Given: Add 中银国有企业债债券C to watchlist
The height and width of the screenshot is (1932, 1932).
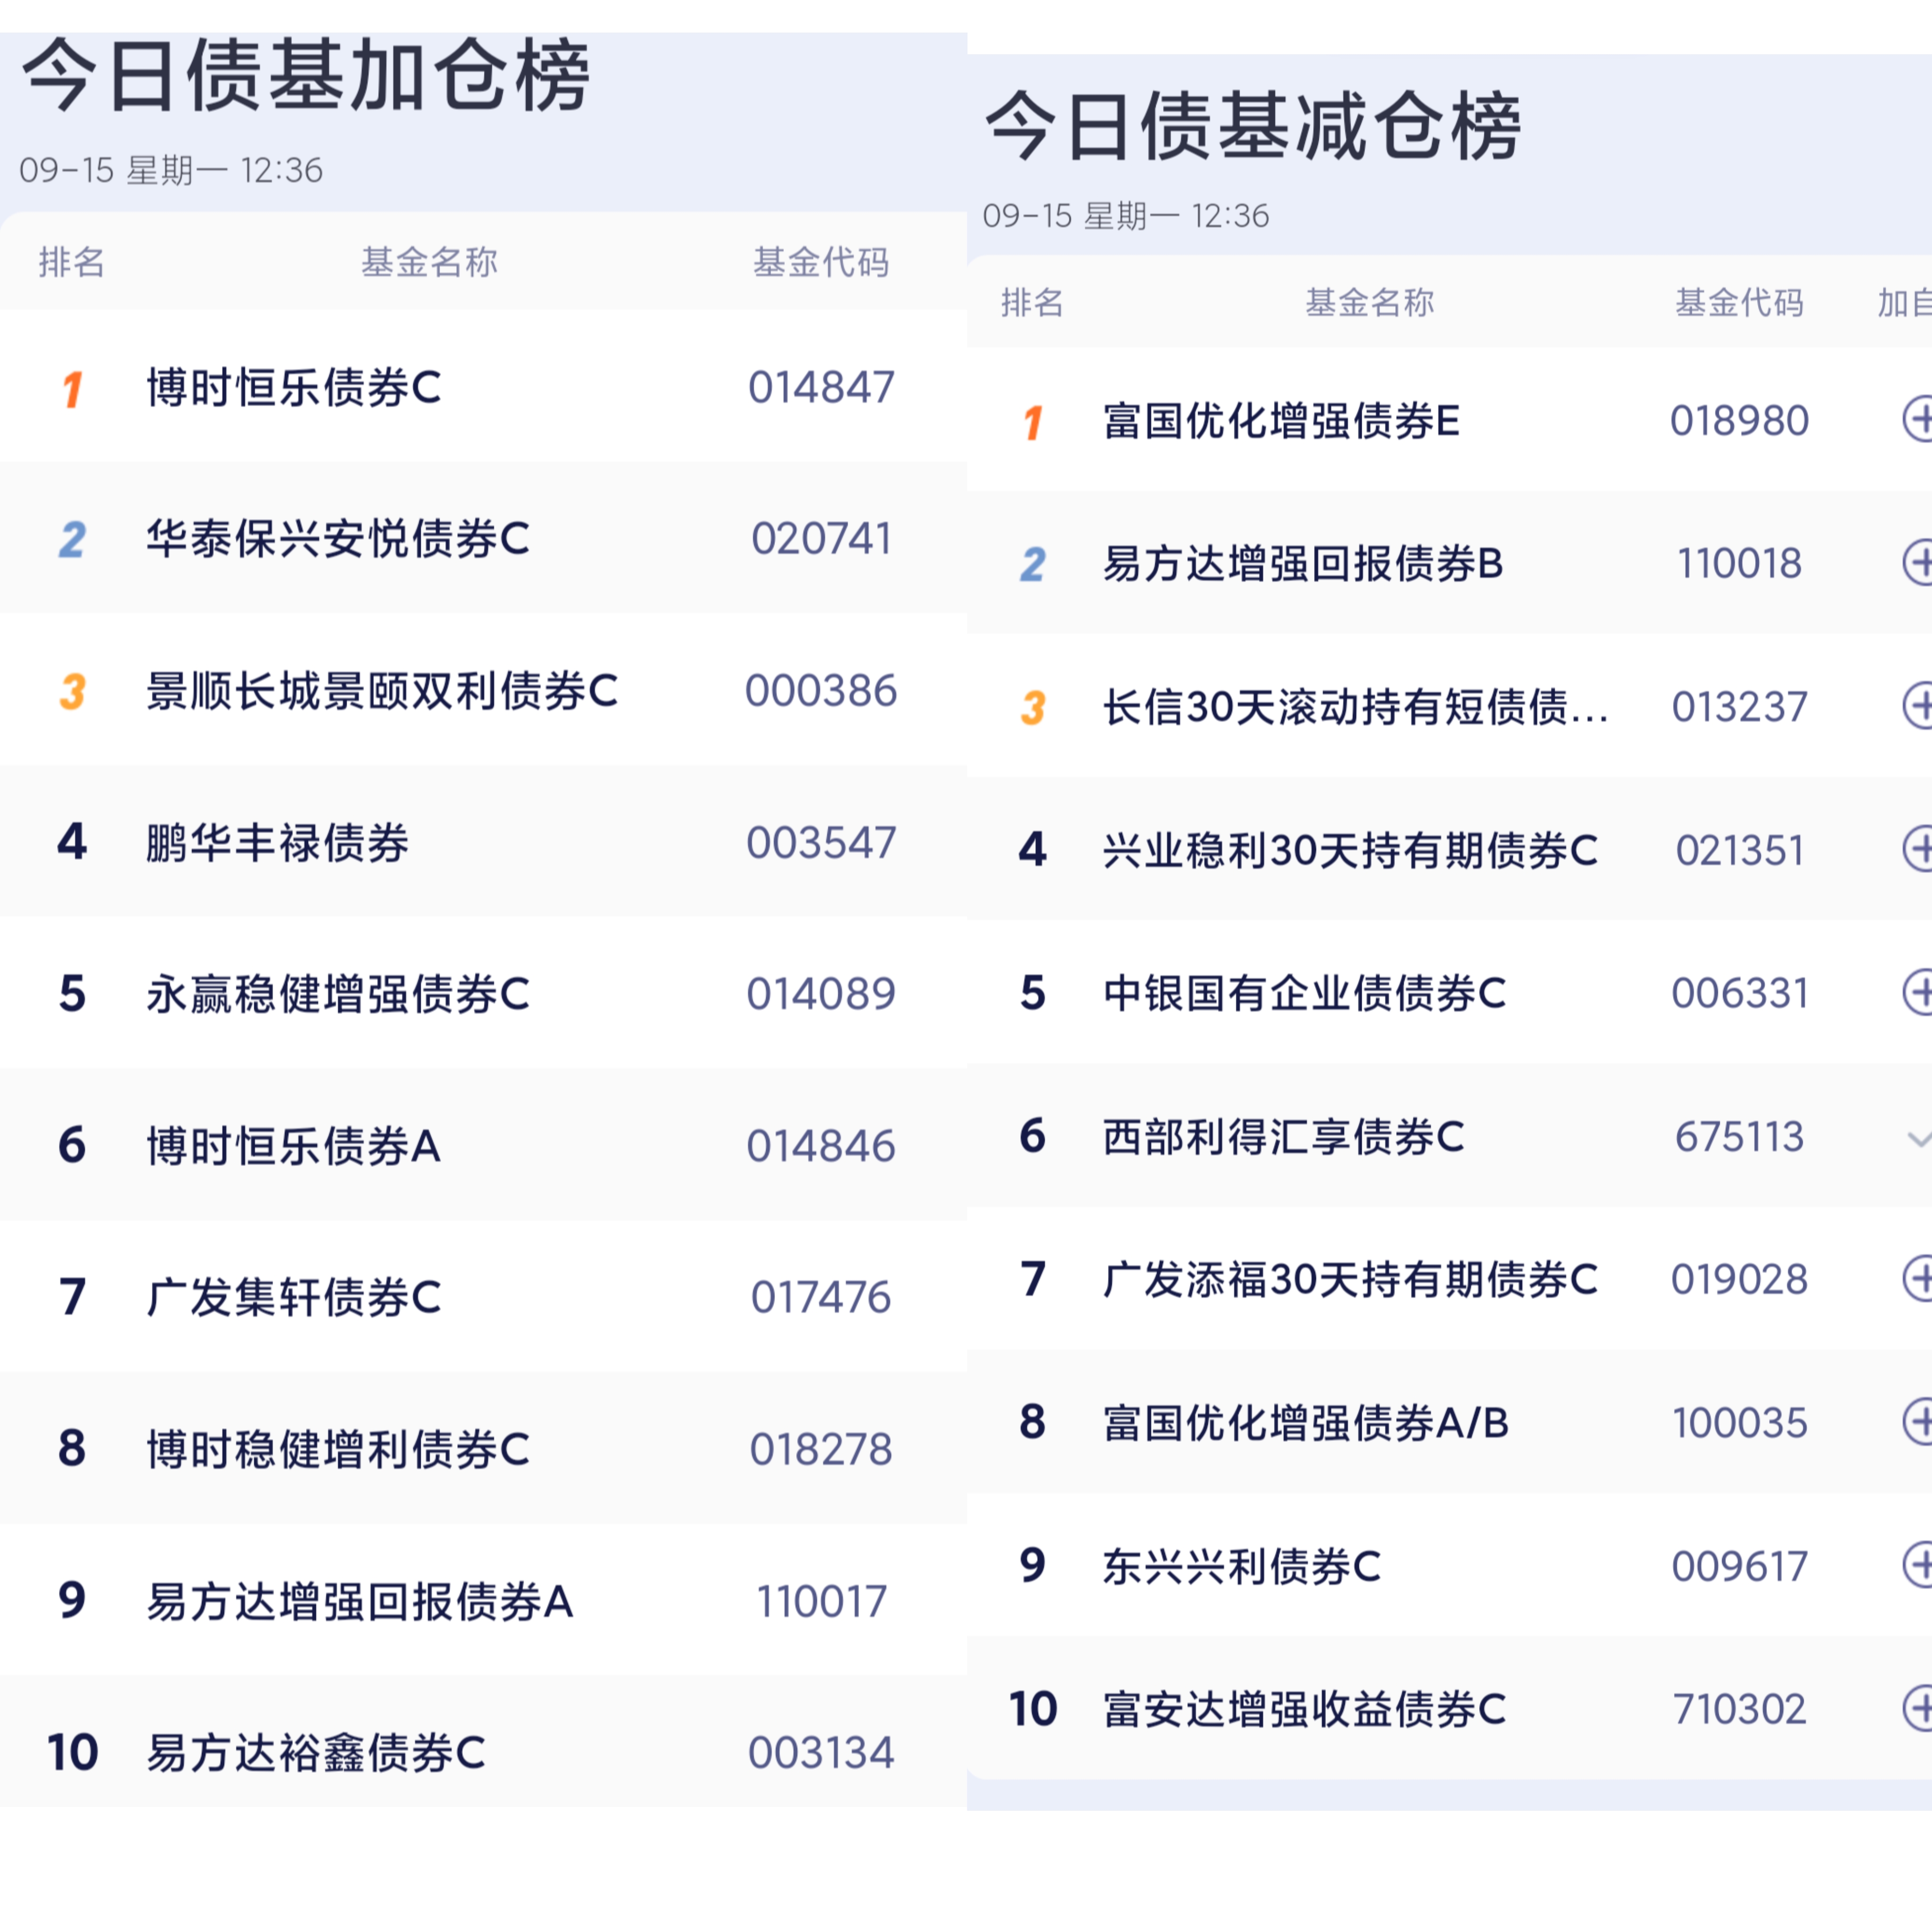Looking at the screenshot, I should click(x=1918, y=992).
